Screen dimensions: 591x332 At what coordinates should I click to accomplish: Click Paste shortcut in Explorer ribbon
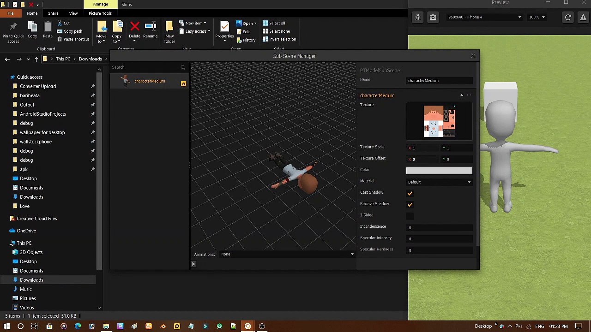[73, 39]
